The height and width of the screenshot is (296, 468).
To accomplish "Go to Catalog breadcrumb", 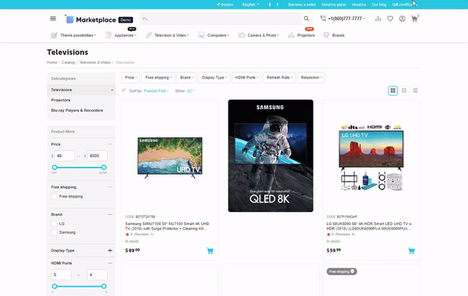I will (68, 62).
